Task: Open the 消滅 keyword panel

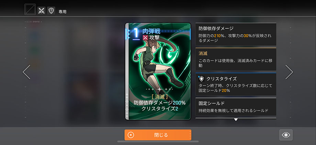Action: point(236,60)
